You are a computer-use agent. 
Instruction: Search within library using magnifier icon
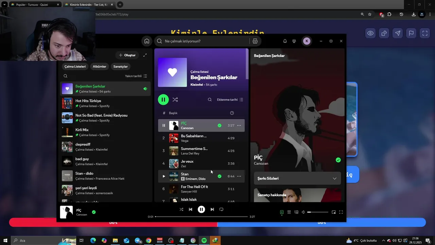tap(66, 76)
